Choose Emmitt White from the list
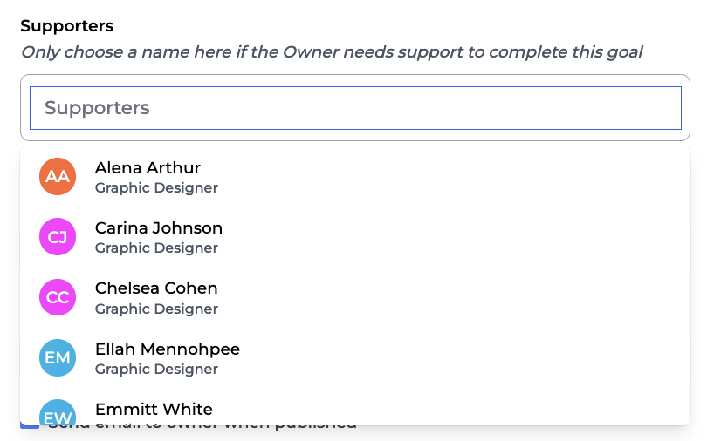This screenshot has height=441, width=707. [154, 409]
